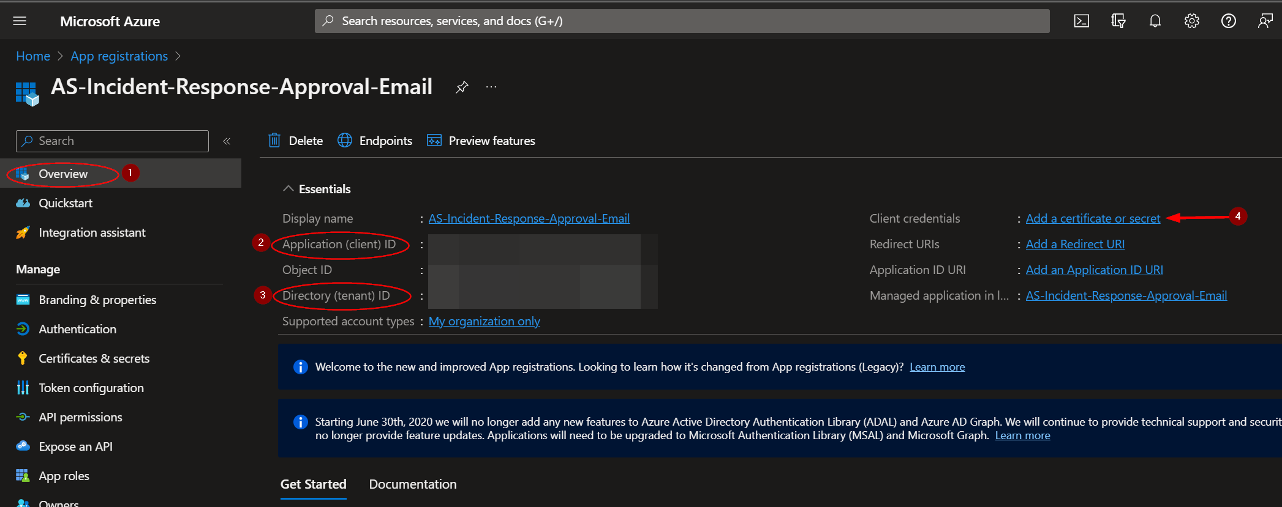Image resolution: width=1282 pixels, height=507 pixels.
Task: Click Add a Redirect URI
Action: tap(1075, 244)
